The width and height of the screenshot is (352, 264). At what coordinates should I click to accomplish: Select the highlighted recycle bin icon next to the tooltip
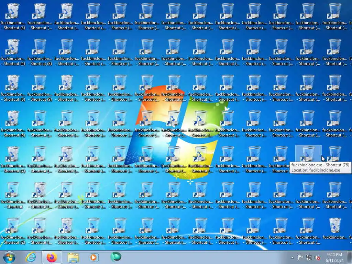[x=308, y=154]
